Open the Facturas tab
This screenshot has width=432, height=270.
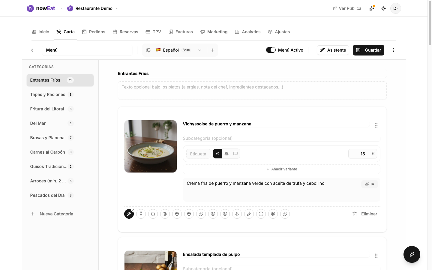point(181,32)
